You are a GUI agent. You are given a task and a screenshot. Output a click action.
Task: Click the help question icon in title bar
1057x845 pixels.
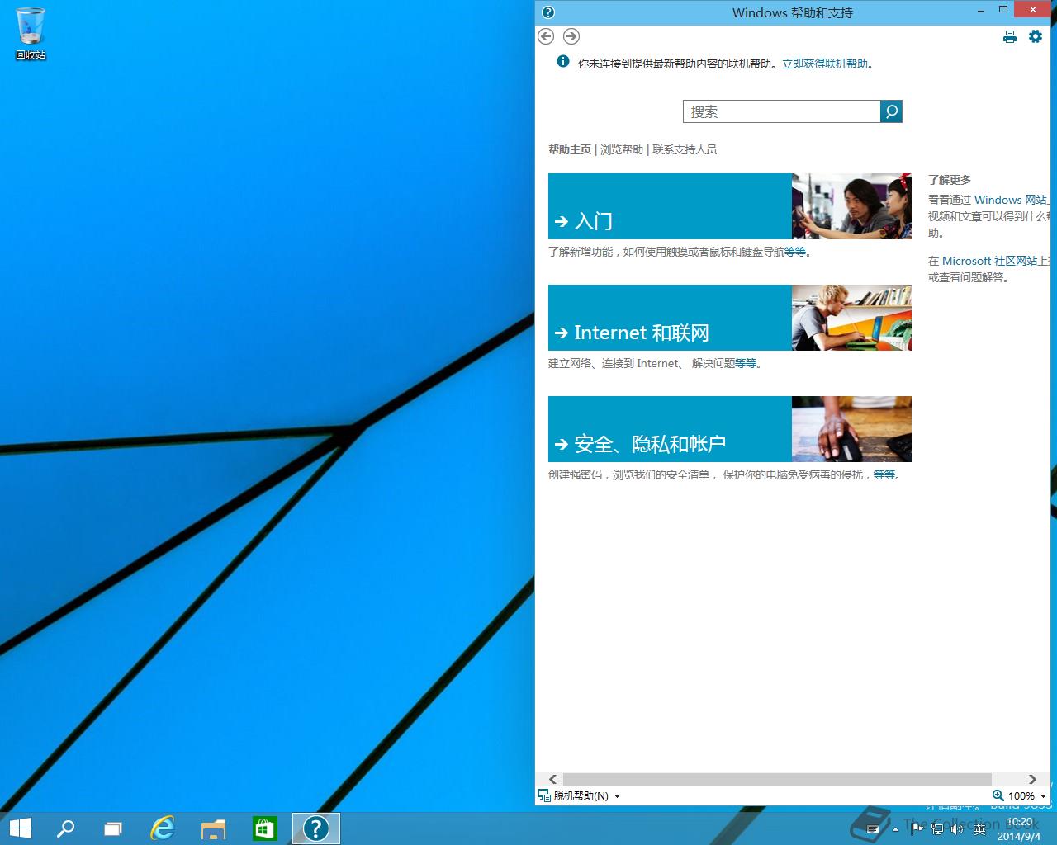(x=548, y=12)
